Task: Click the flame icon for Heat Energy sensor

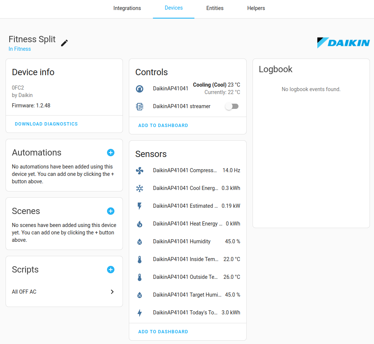Action: pyautogui.click(x=140, y=224)
